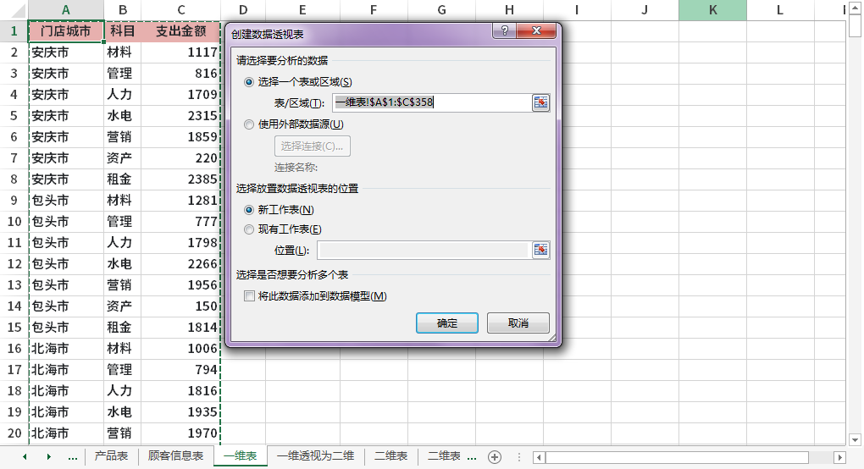Go to next sheet tab arrow
This screenshot has width=864, height=469.
click(49, 456)
